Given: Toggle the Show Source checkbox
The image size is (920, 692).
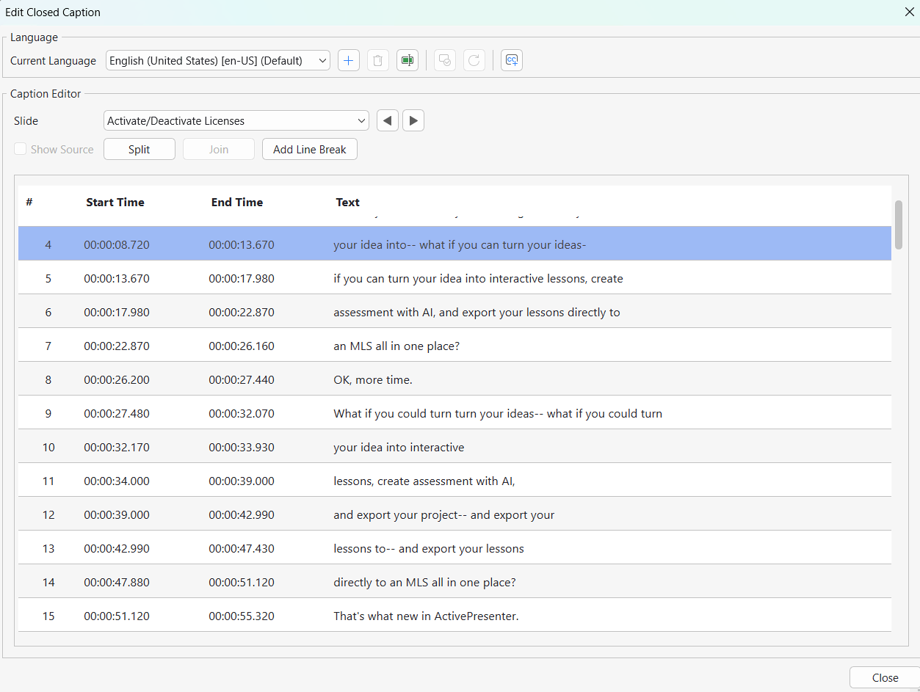Looking at the screenshot, I should click(x=21, y=149).
